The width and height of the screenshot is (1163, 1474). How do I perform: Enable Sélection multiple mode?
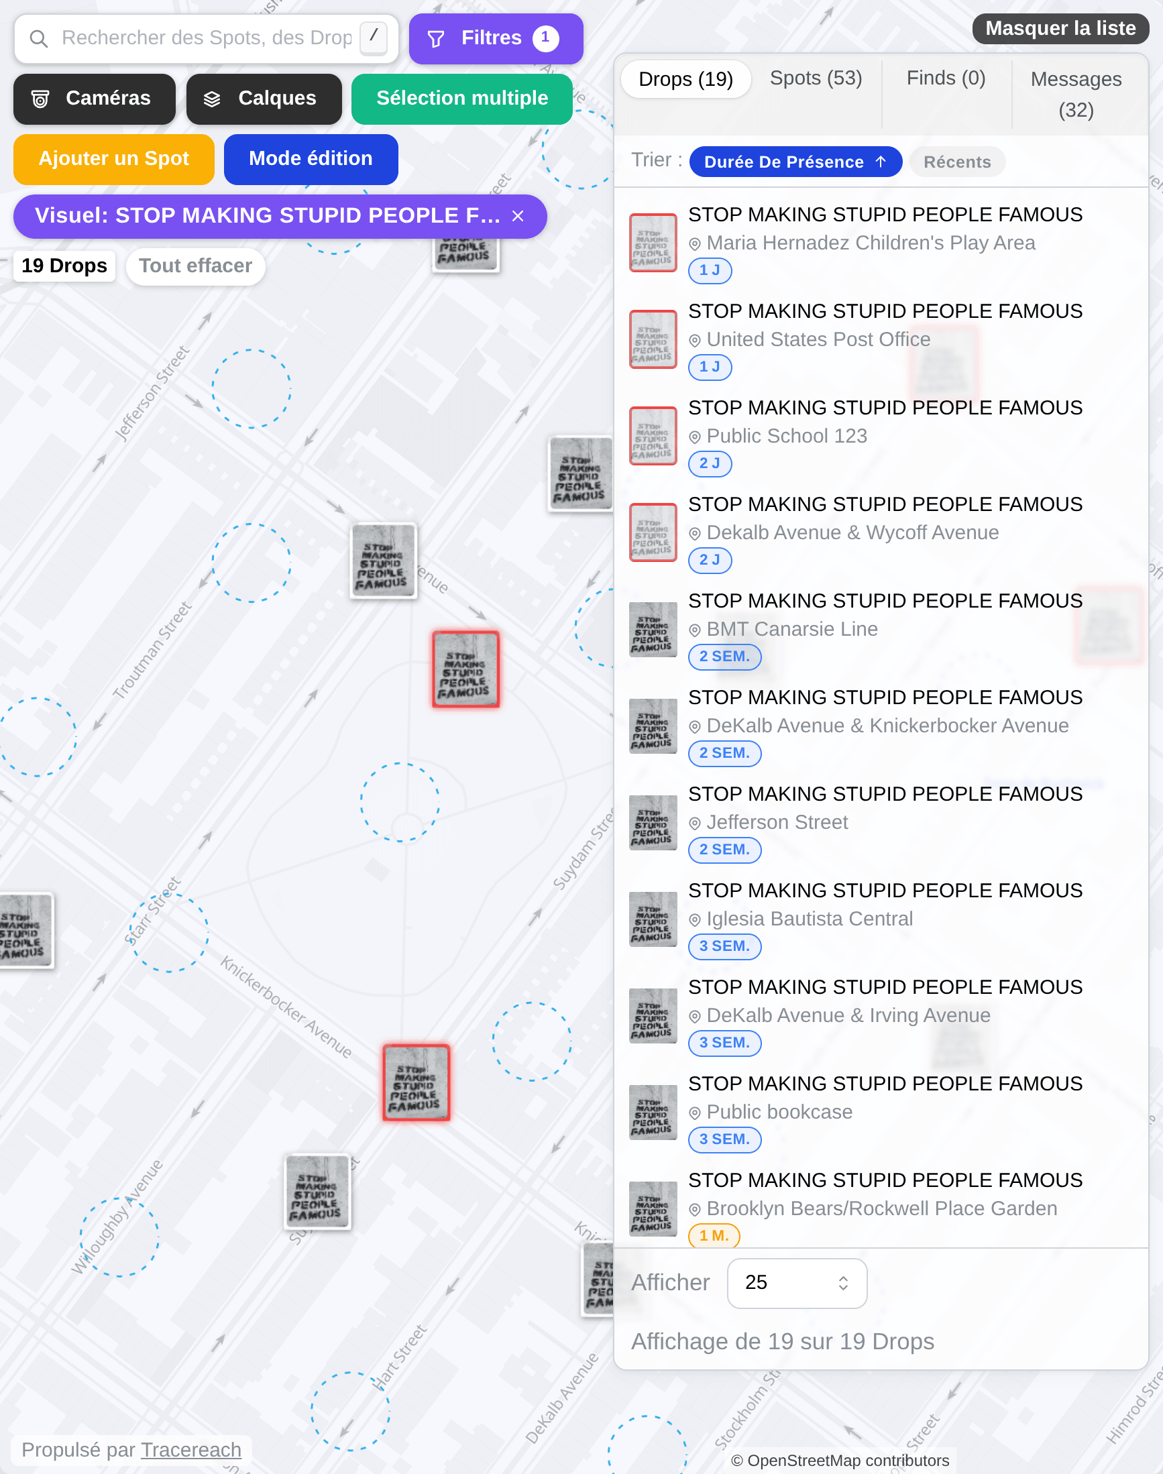(x=462, y=99)
